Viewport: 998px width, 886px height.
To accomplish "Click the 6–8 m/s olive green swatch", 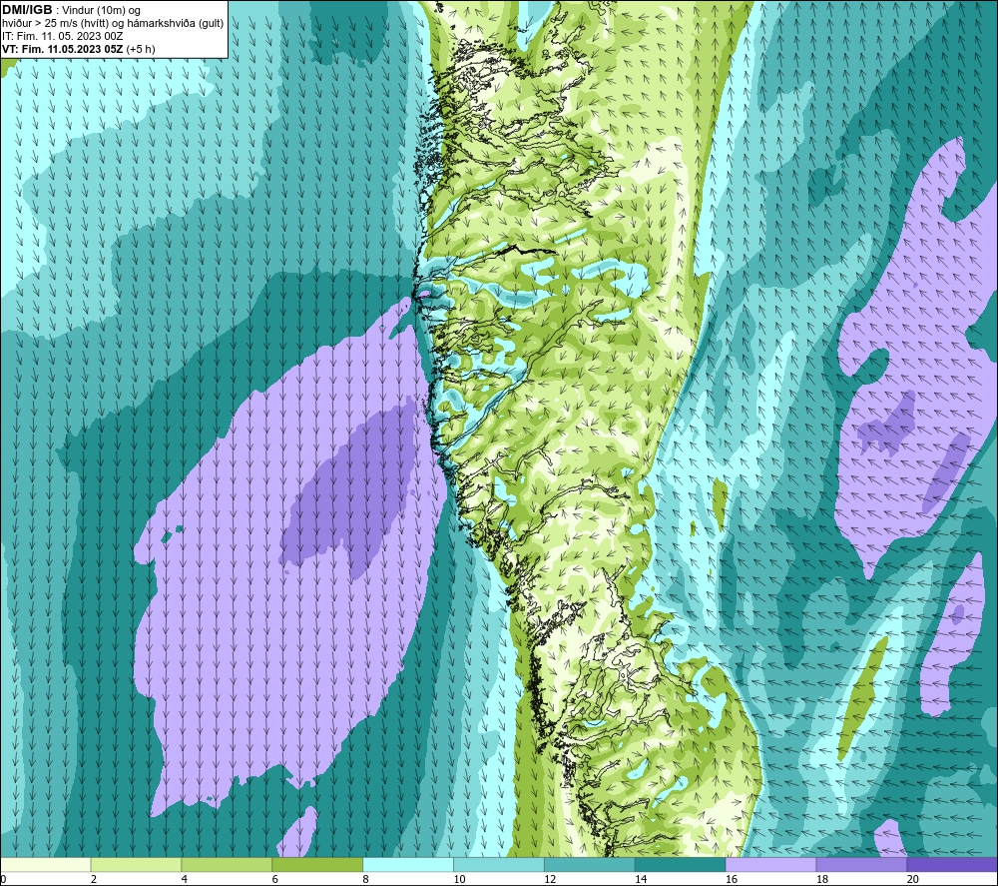I will click(317, 865).
